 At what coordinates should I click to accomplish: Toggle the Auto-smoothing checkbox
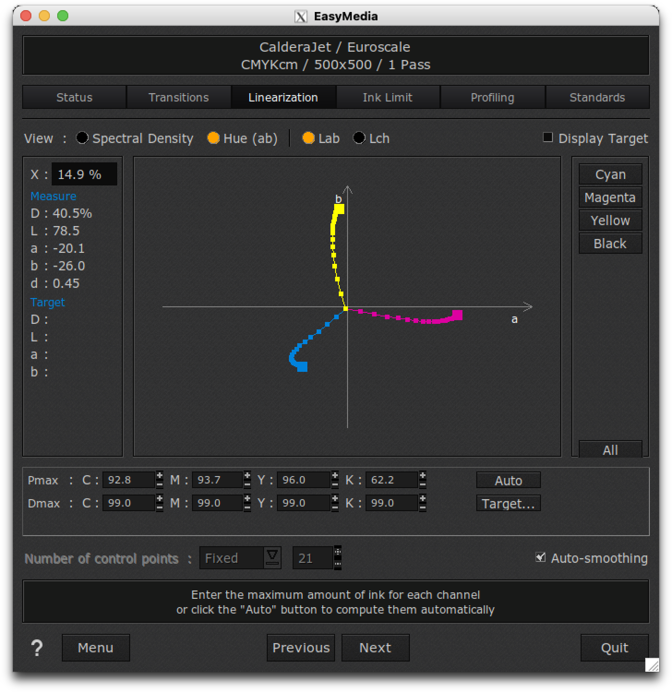tap(540, 557)
